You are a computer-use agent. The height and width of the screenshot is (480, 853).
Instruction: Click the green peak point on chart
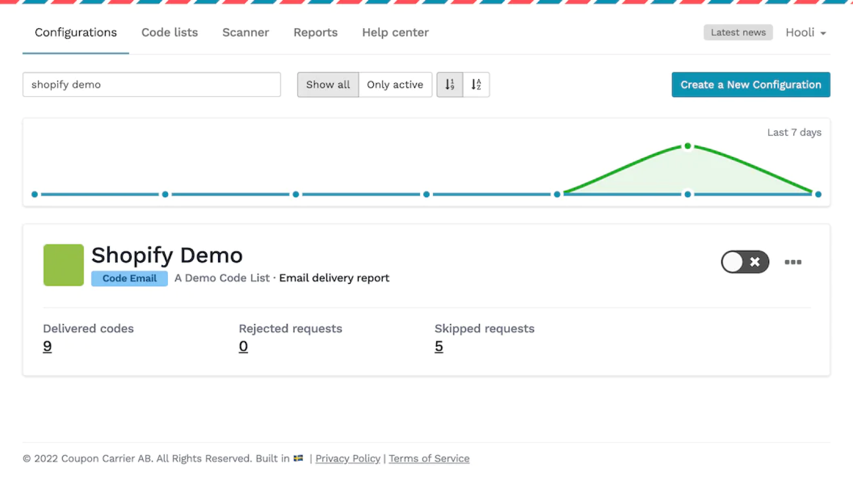coord(688,146)
